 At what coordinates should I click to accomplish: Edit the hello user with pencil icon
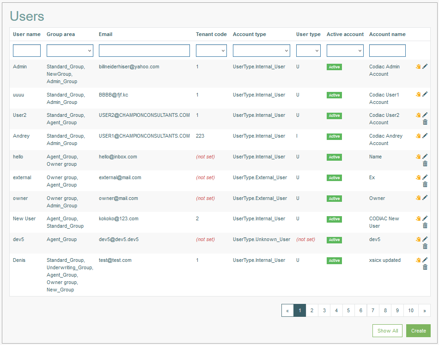point(425,156)
